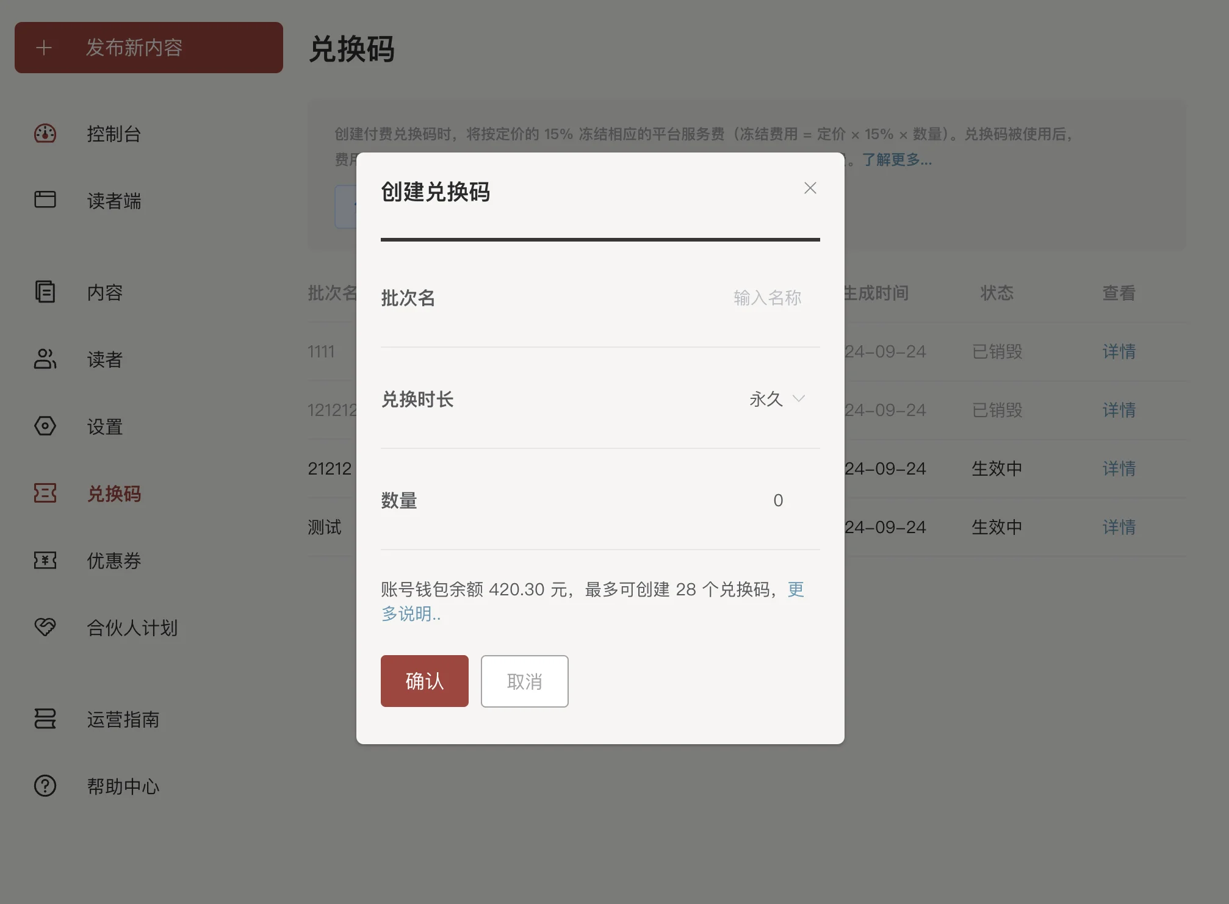1229x904 pixels.
Task: Click the dashboard gauge icon
Action: pos(45,134)
